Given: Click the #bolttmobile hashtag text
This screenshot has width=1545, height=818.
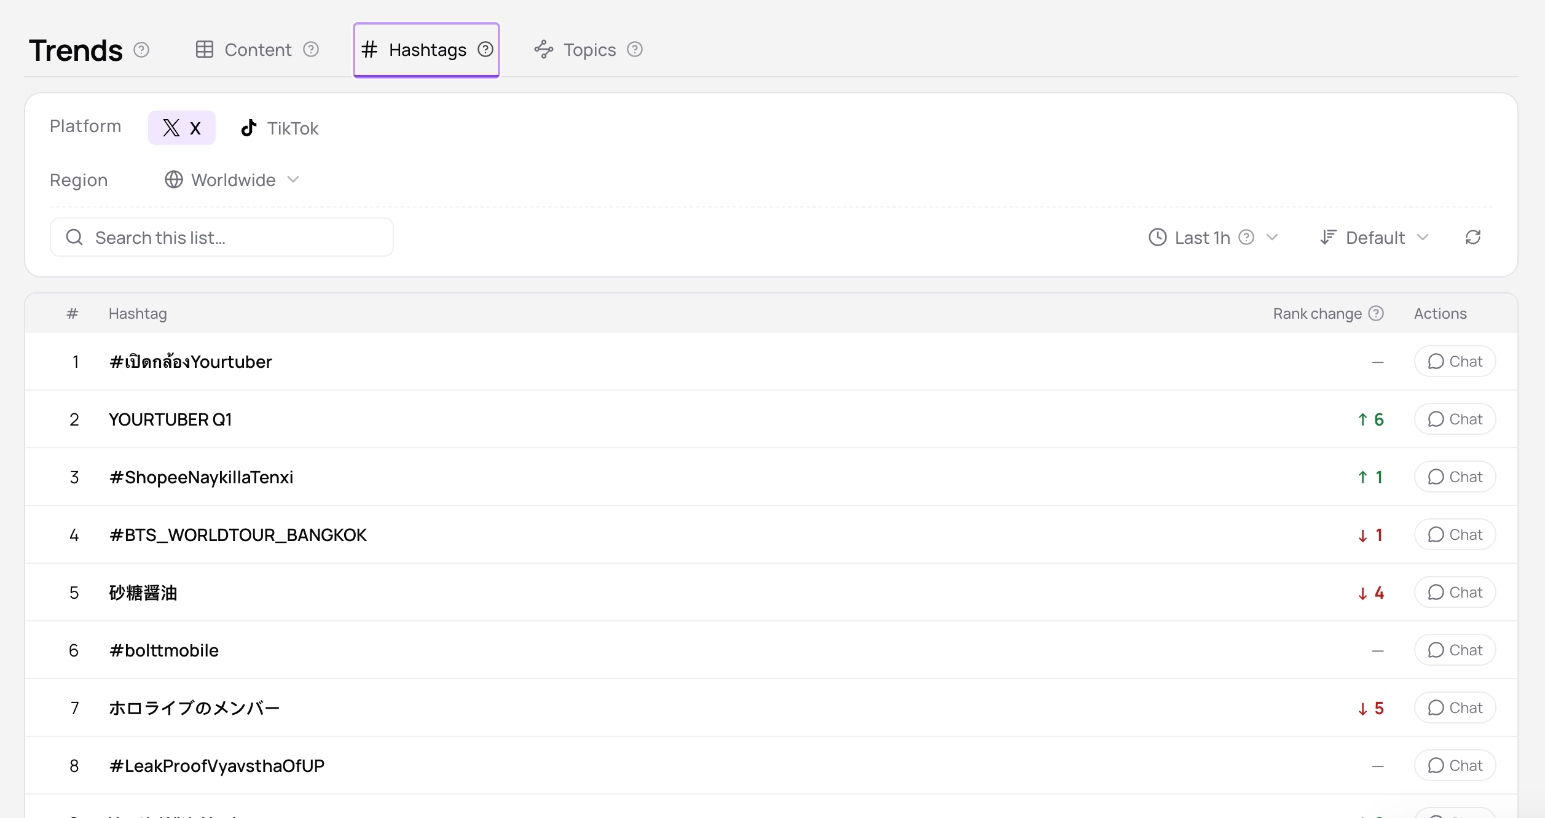Looking at the screenshot, I should click(163, 650).
